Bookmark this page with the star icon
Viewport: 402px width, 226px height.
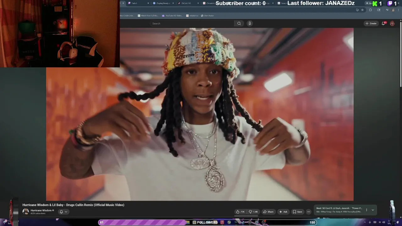[362, 10]
